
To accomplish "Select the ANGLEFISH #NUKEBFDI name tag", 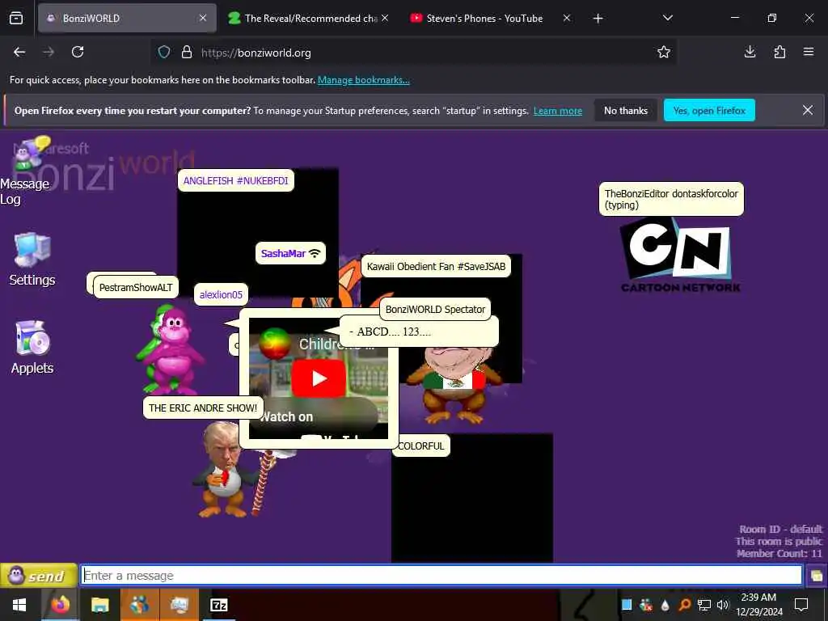I will coord(235,180).
